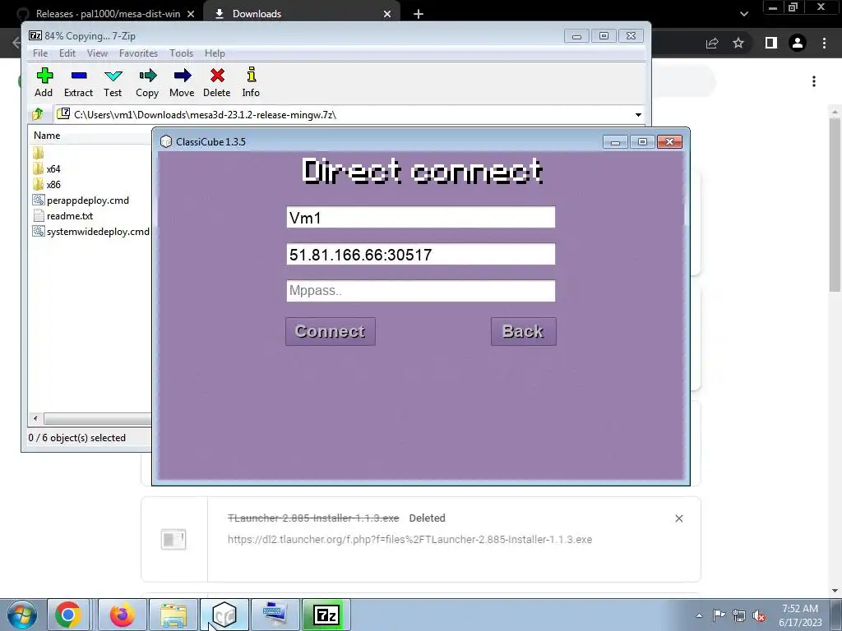Select readme.txt file in 7-Zip
This screenshot has height=631, width=842.
coord(63,216)
